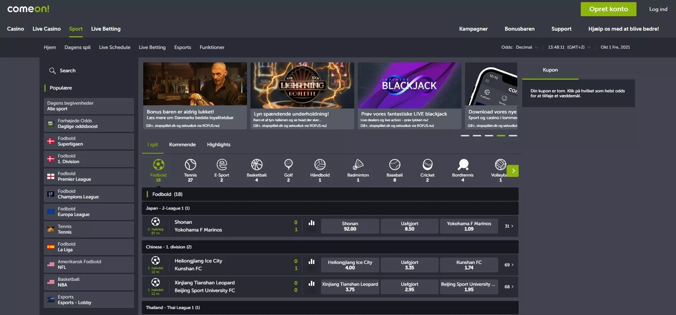This screenshot has height=315, width=676.
Task: Click Spain flag icon beside La Liga
Action: coord(51,247)
